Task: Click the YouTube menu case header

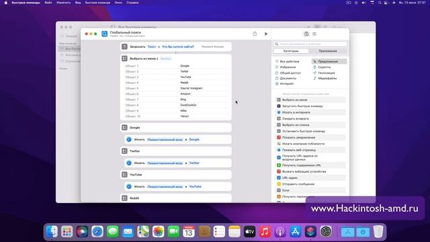Action: [x=176, y=175]
